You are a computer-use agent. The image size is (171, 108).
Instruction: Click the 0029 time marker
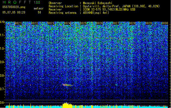148,23
